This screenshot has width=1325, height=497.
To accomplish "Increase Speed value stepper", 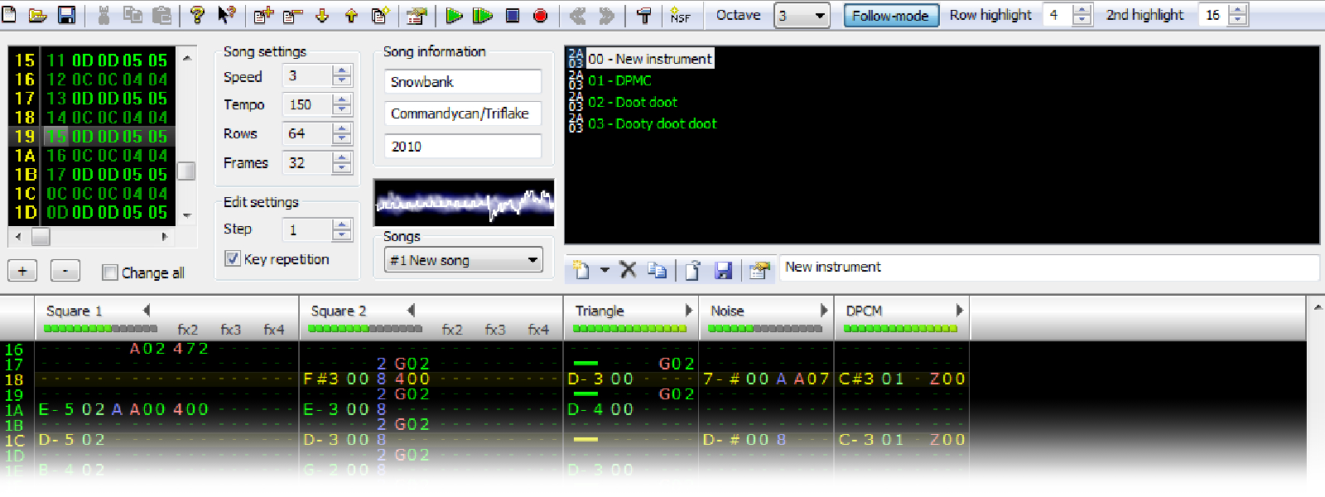I will [341, 71].
